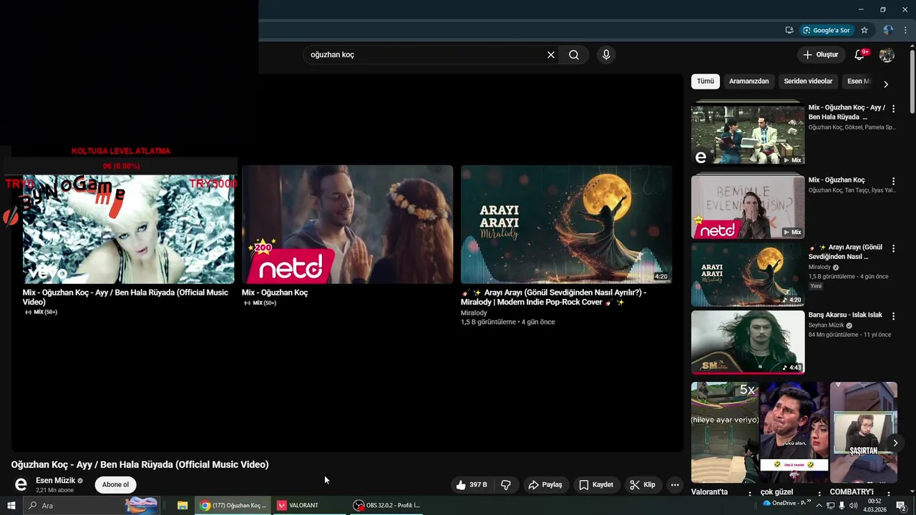The height and width of the screenshot is (515, 916).
Task: Open the YouTube account avatar menu
Action: pyautogui.click(x=887, y=55)
